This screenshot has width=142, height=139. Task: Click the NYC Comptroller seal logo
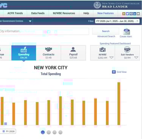coord(97,5)
